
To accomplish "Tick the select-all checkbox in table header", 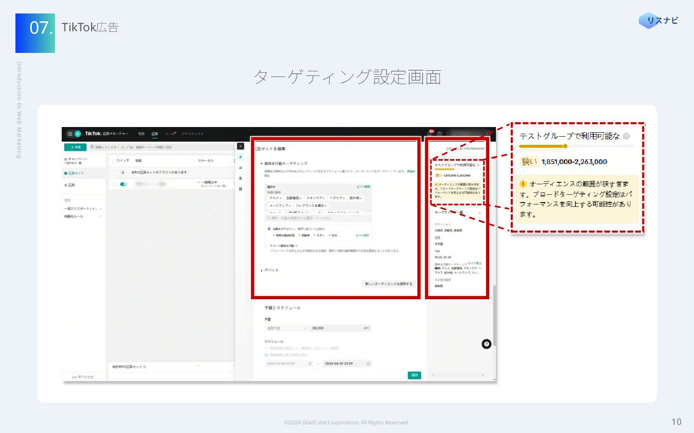I will 114,161.
